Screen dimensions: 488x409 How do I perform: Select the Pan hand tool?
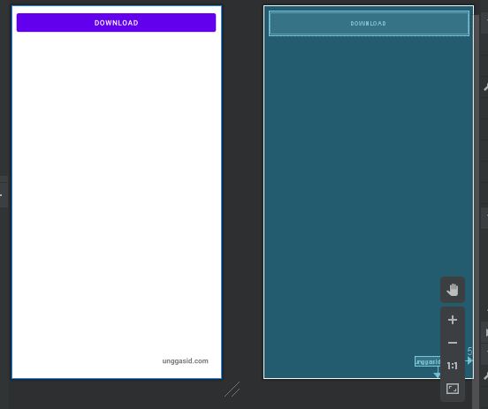pos(453,290)
